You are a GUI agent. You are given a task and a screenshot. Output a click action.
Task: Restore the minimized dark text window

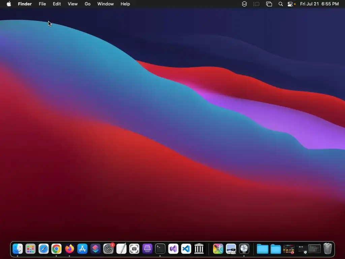click(x=314, y=249)
